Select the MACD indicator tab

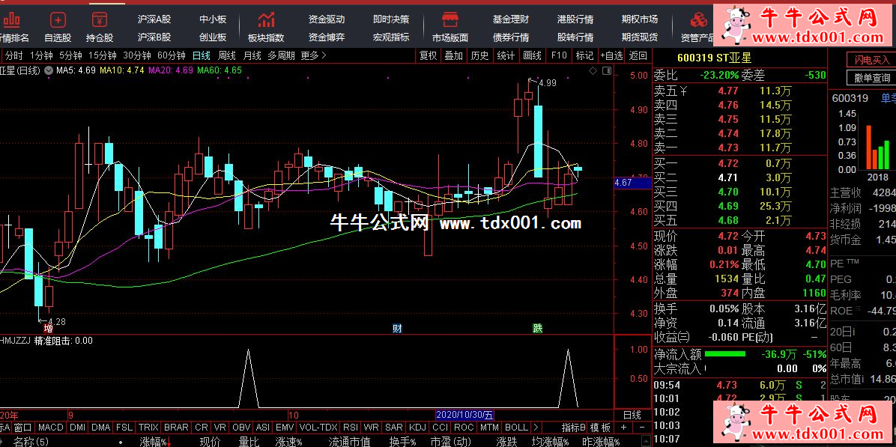[x=51, y=427]
